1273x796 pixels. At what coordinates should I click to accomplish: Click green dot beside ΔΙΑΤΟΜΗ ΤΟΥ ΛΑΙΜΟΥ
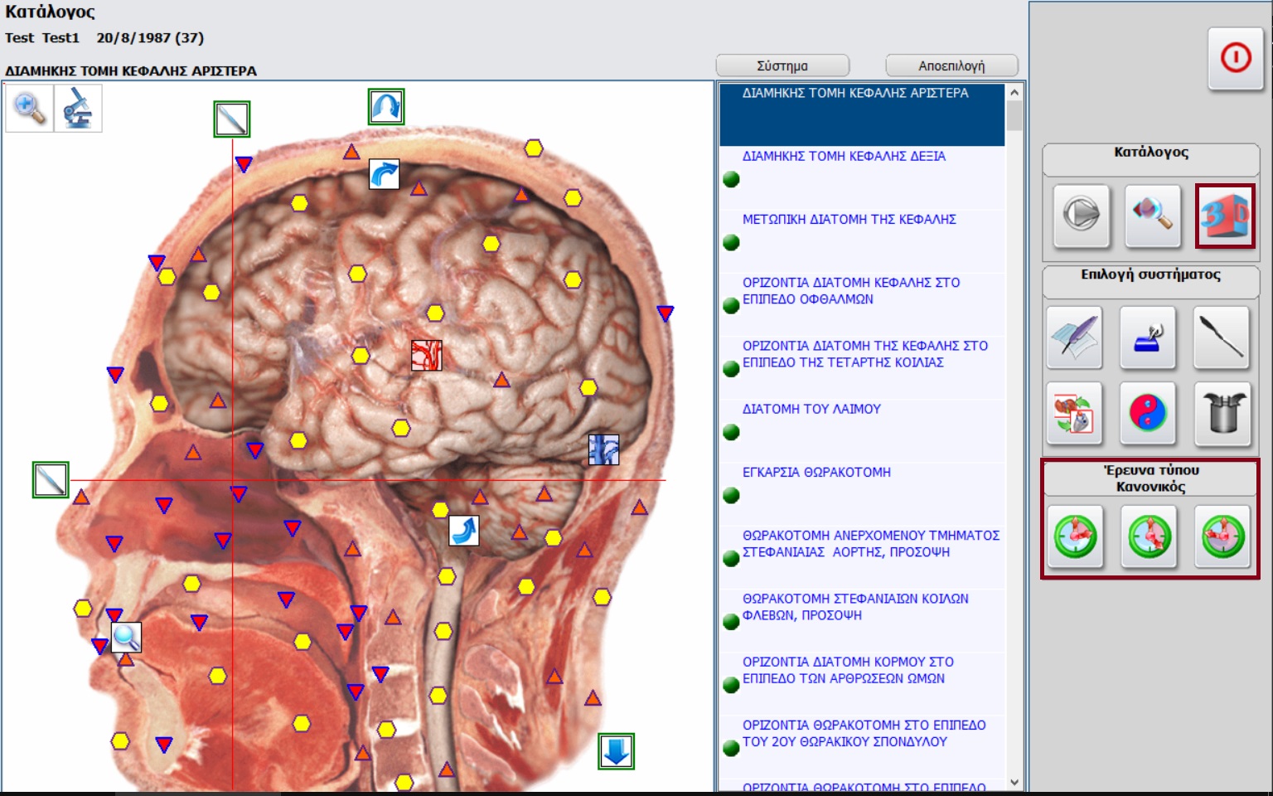pyautogui.click(x=731, y=432)
